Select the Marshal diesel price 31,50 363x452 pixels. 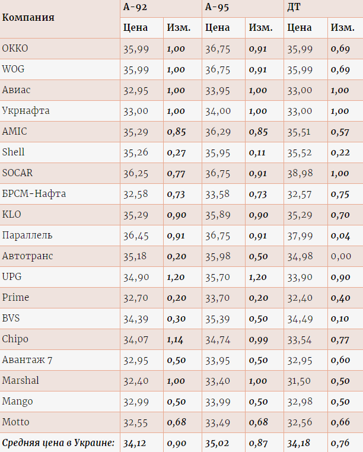pyautogui.click(x=300, y=381)
